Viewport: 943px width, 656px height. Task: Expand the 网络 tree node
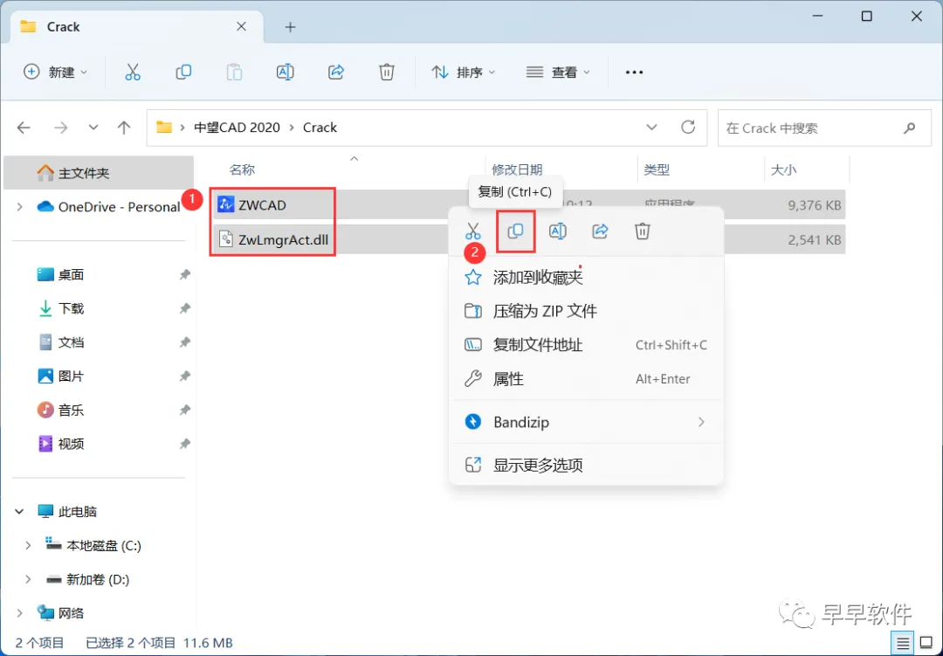(20, 613)
